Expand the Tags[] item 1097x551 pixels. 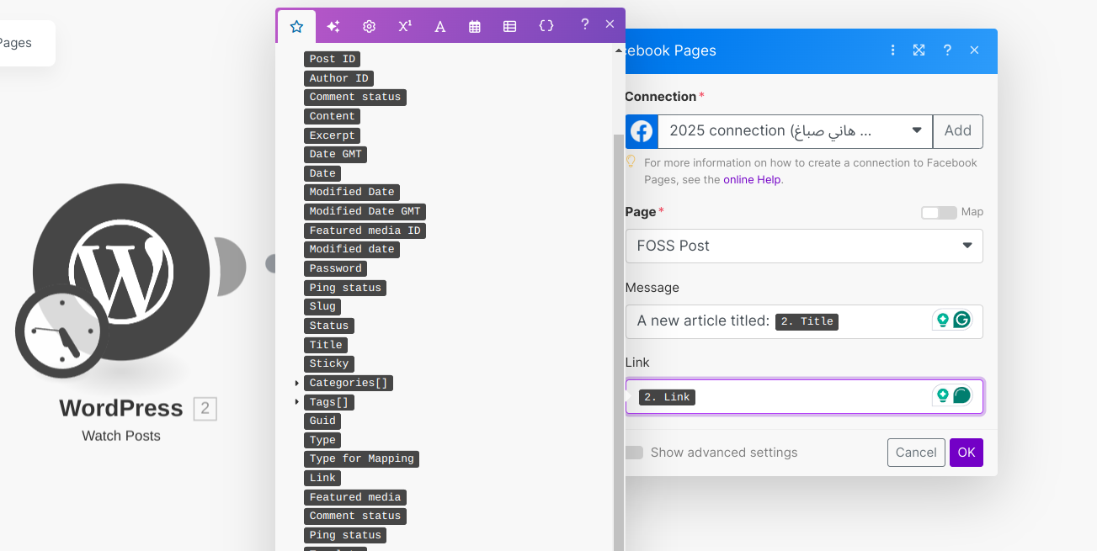pyautogui.click(x=297, y=402)
